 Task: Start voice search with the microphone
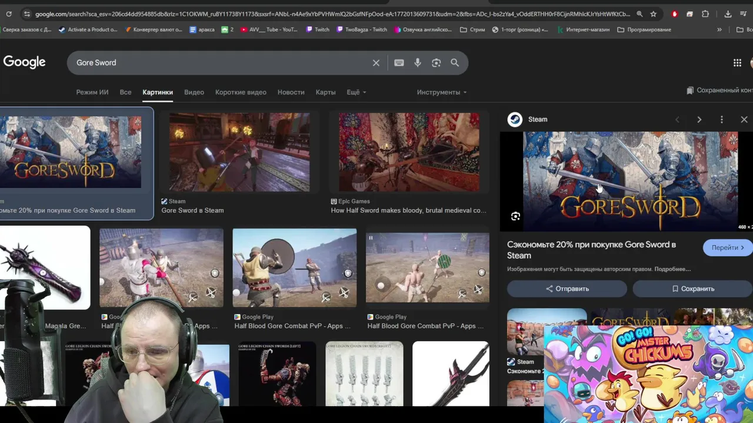pos(418,63)
